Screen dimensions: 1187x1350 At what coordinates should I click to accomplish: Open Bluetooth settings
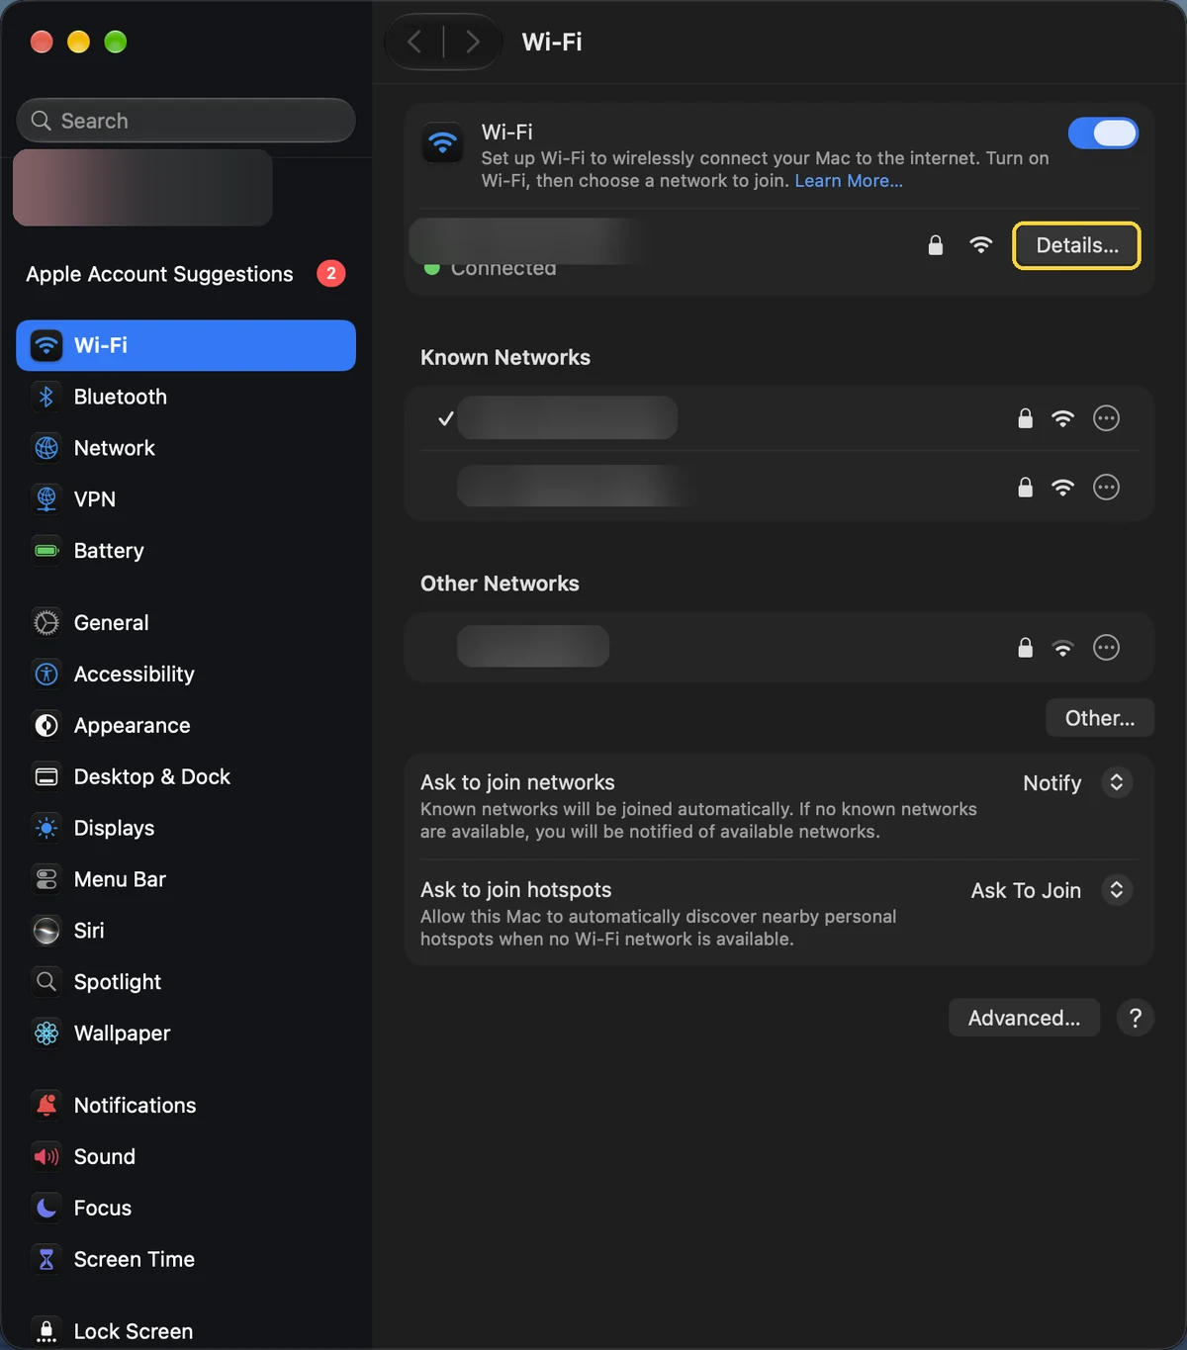point(186,397)
